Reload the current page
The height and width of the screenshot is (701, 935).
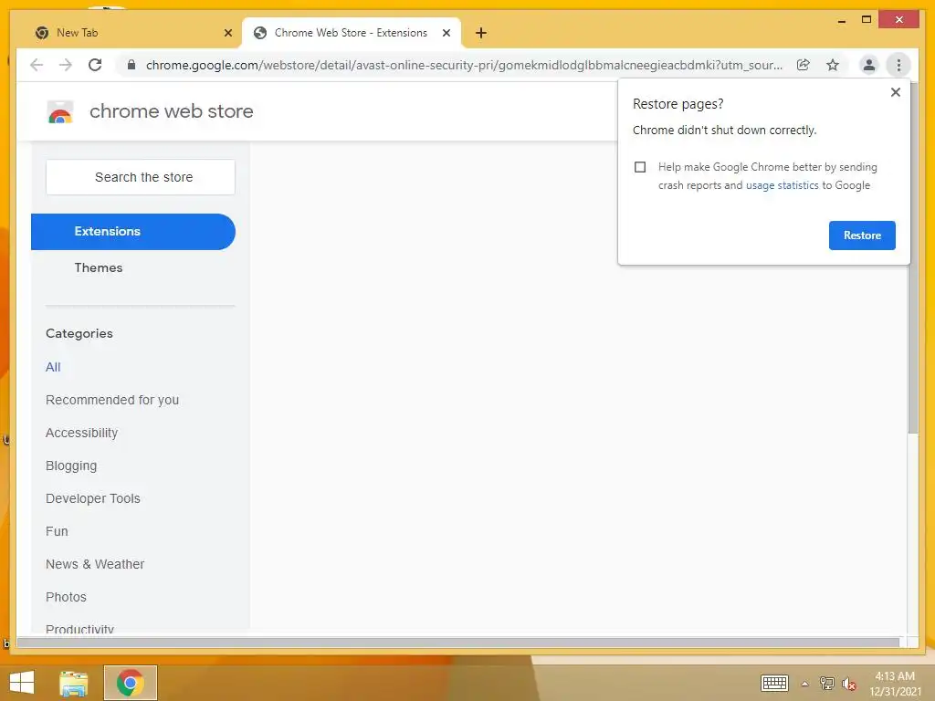point(95,65)
